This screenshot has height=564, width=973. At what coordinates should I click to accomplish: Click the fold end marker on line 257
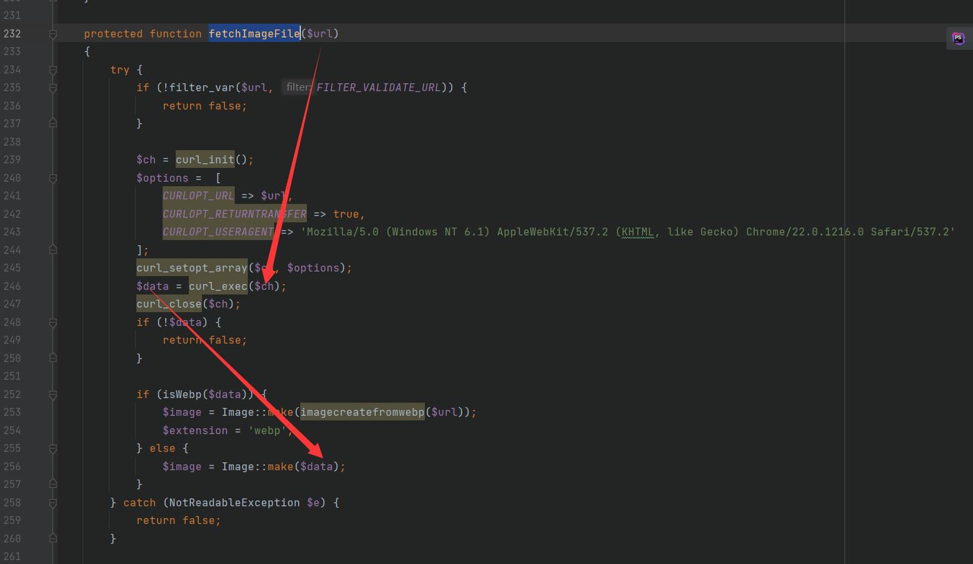coord(53,484)
